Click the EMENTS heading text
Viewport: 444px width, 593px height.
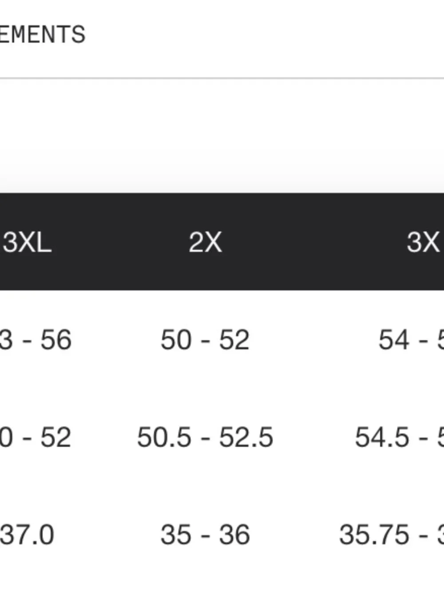[x=43, y=35]
